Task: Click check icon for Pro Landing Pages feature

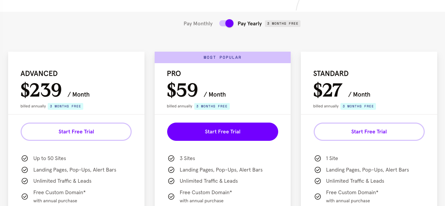Action: click(x=171, y=170)
